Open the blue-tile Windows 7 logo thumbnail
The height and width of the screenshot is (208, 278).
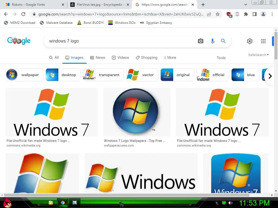(x=236, y=173)
